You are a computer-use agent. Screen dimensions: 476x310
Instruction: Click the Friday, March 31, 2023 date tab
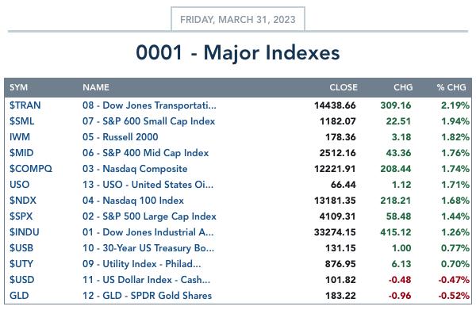pos(238,19)
